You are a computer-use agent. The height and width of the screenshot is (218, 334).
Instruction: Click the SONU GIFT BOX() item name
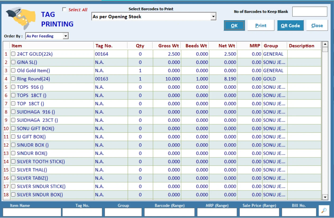36,128
